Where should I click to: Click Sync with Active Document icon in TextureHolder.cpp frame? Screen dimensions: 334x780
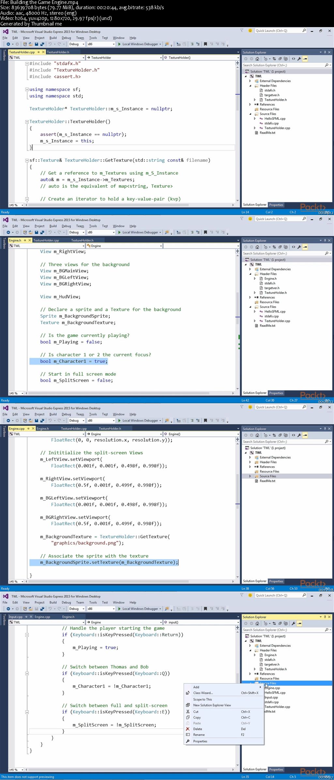pyautogui.click(x=274, y=59)
